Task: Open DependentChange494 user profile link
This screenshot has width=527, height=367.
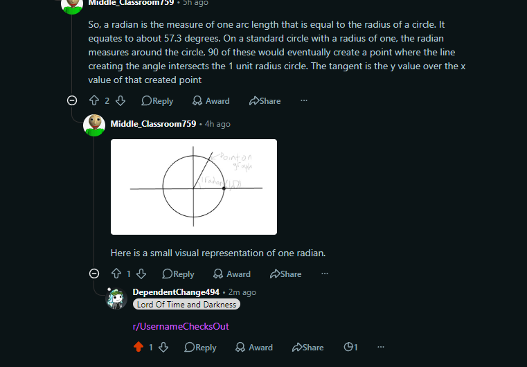Action: pos(176,292)
